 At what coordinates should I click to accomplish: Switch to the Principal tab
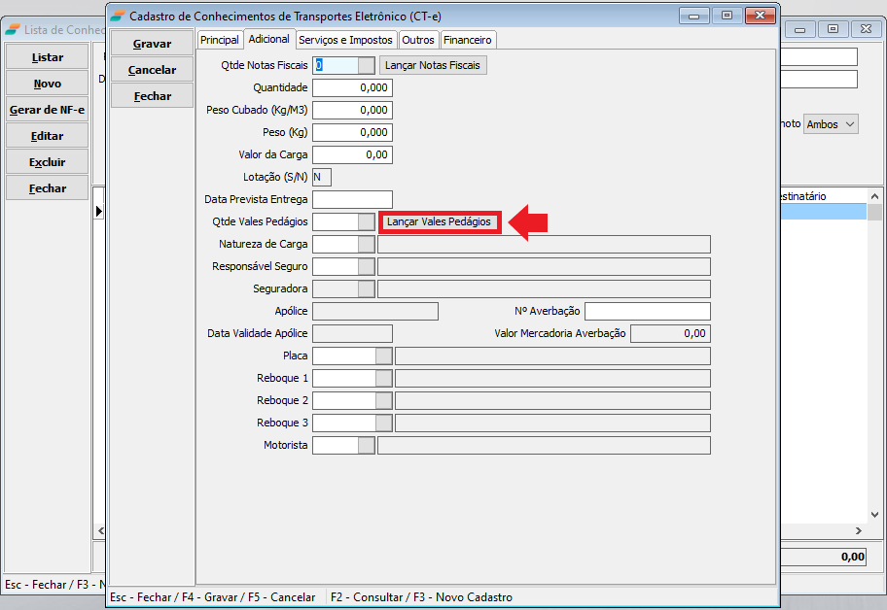(x=219, y=40)
